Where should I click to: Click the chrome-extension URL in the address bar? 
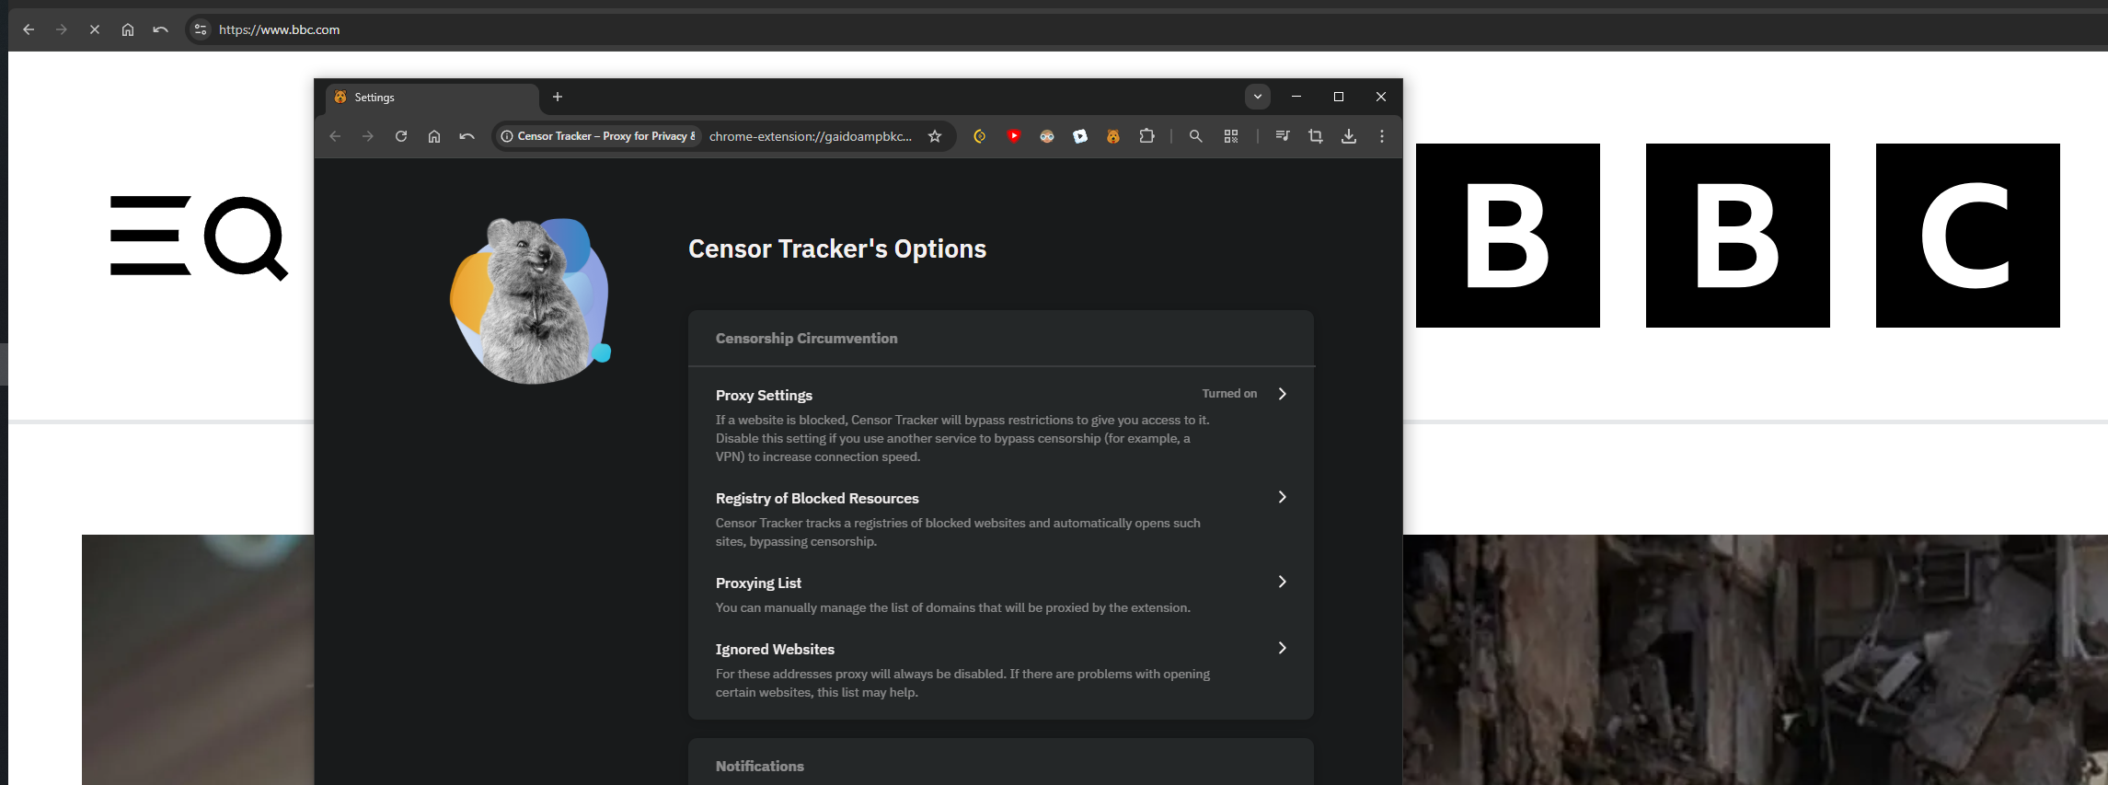[811, 136]
